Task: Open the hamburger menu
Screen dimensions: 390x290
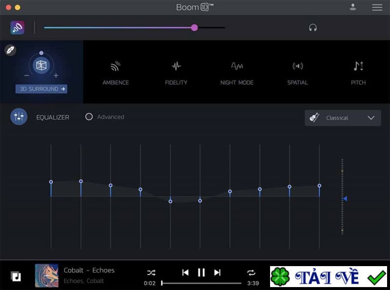Action: [377, 7]
